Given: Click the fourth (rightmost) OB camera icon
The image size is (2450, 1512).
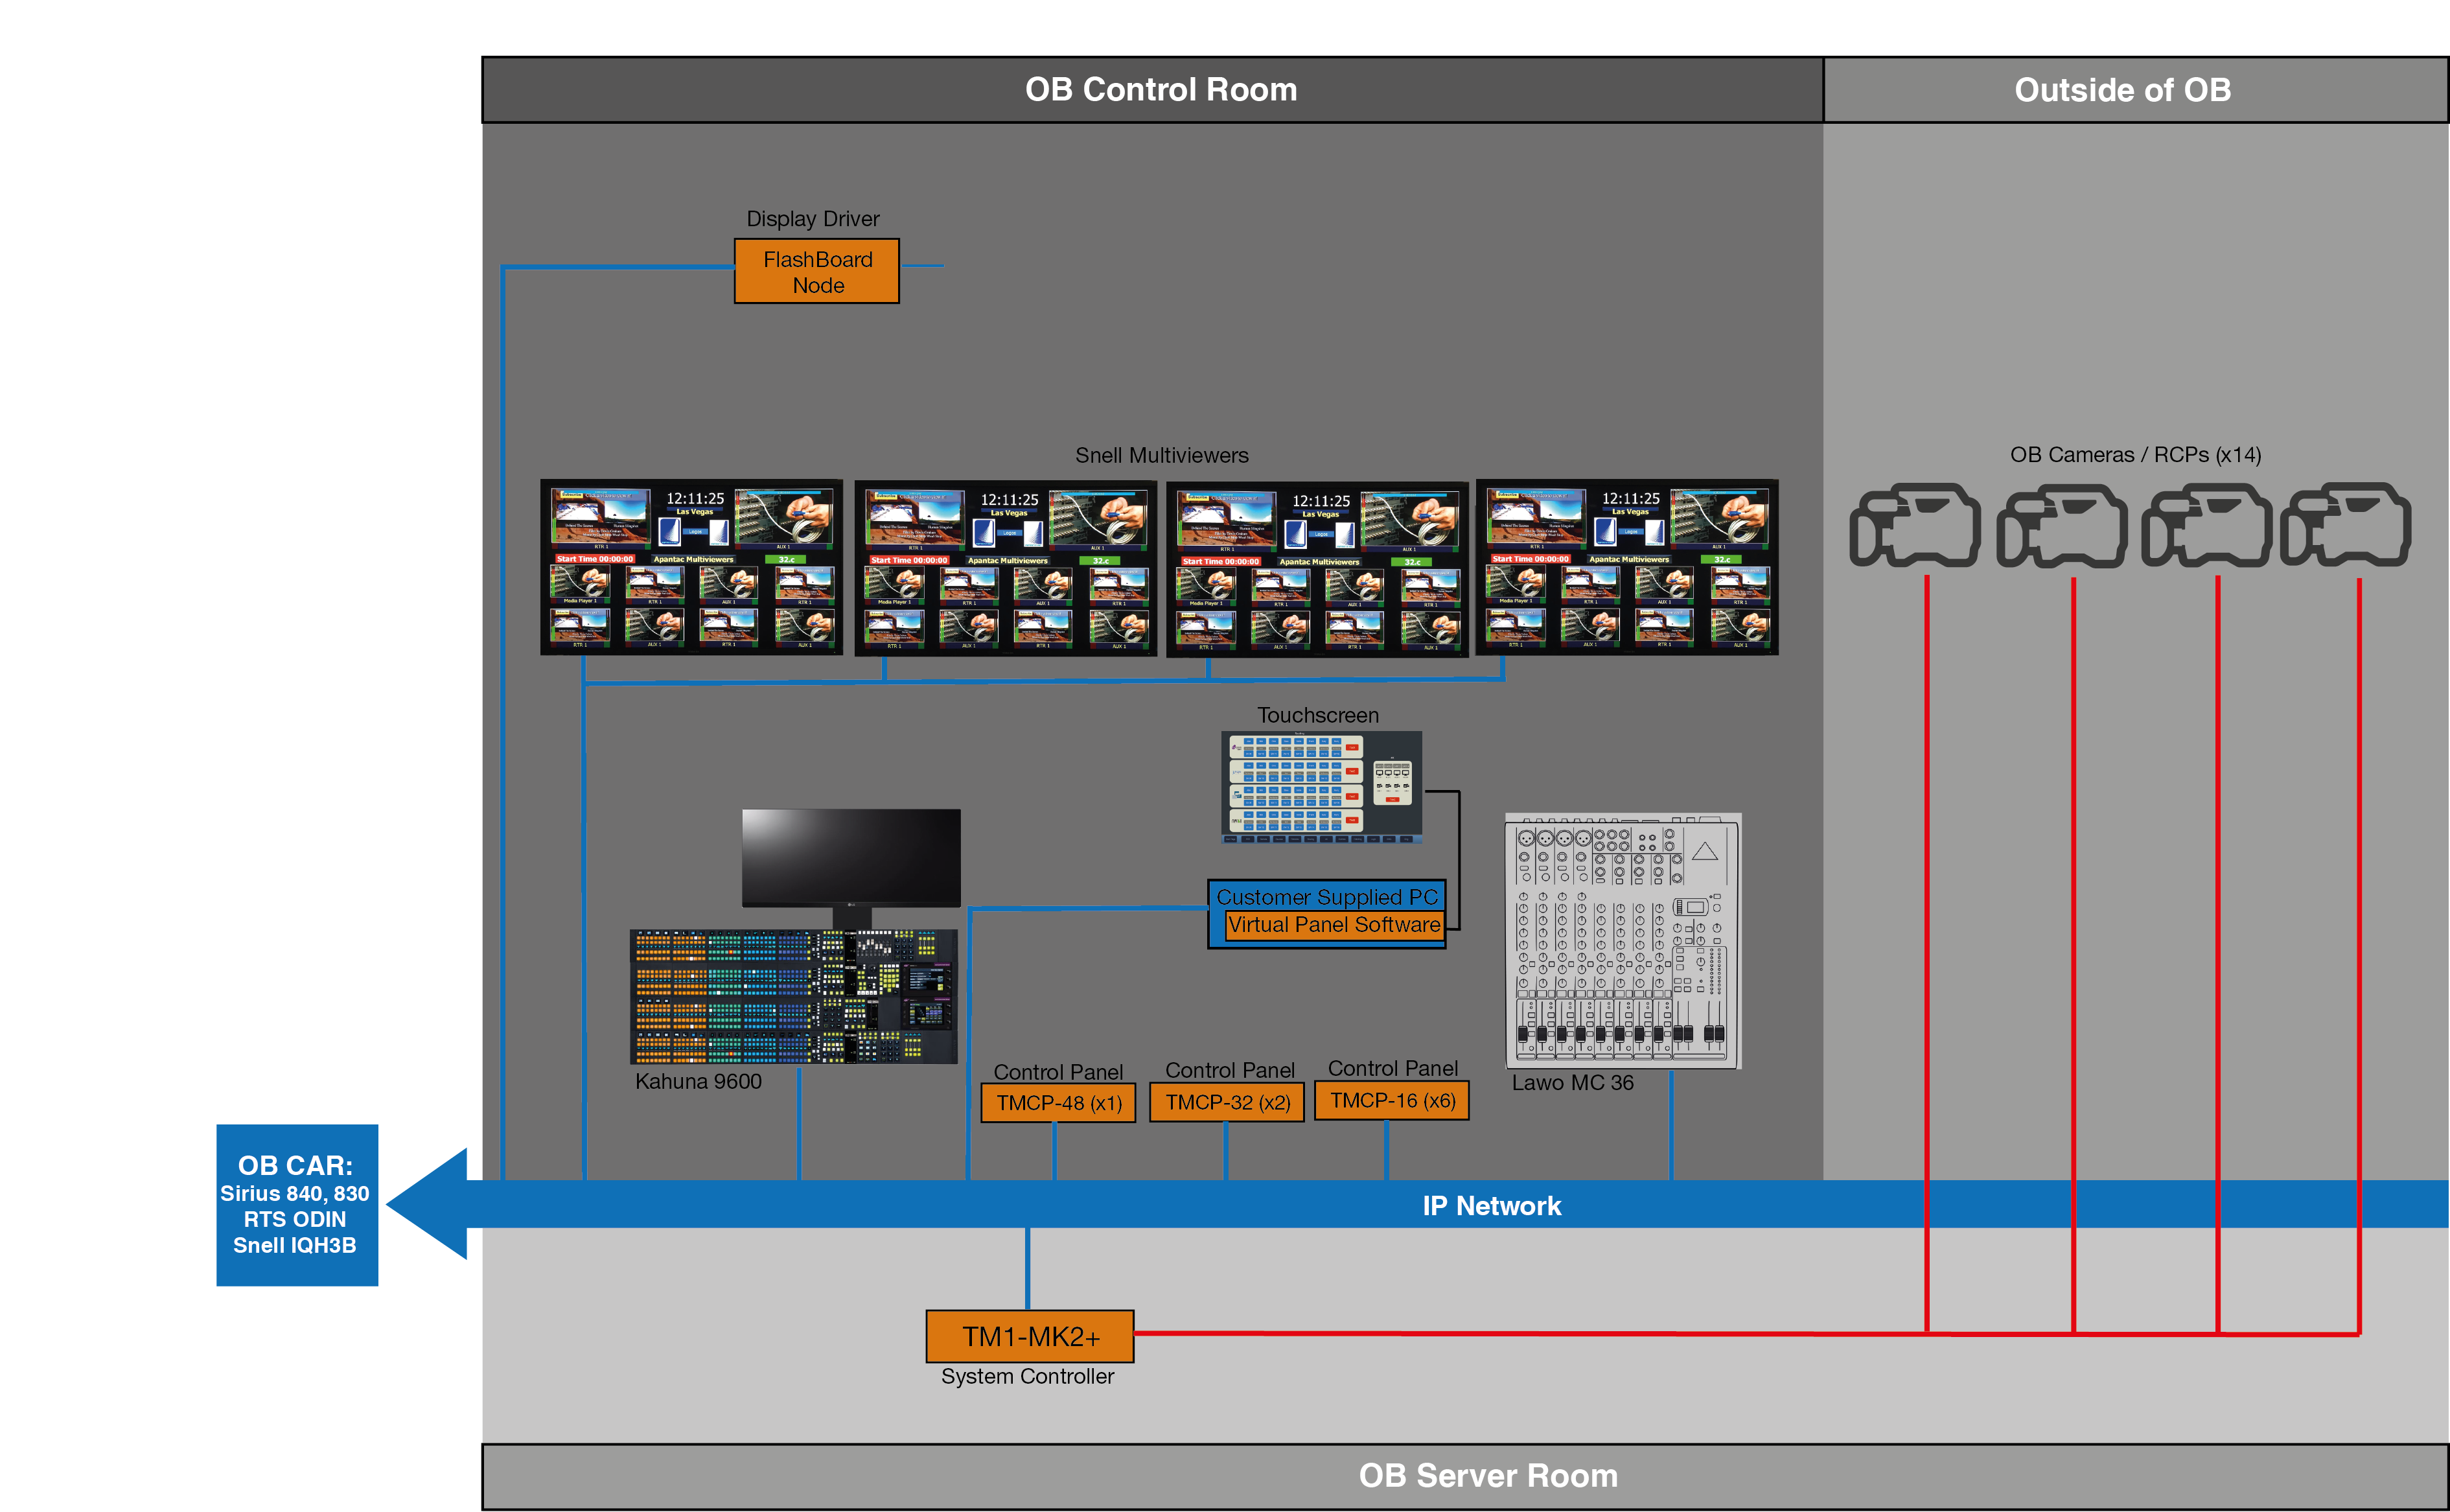Looking at the screenshot, I should [x=2346, y=524].
